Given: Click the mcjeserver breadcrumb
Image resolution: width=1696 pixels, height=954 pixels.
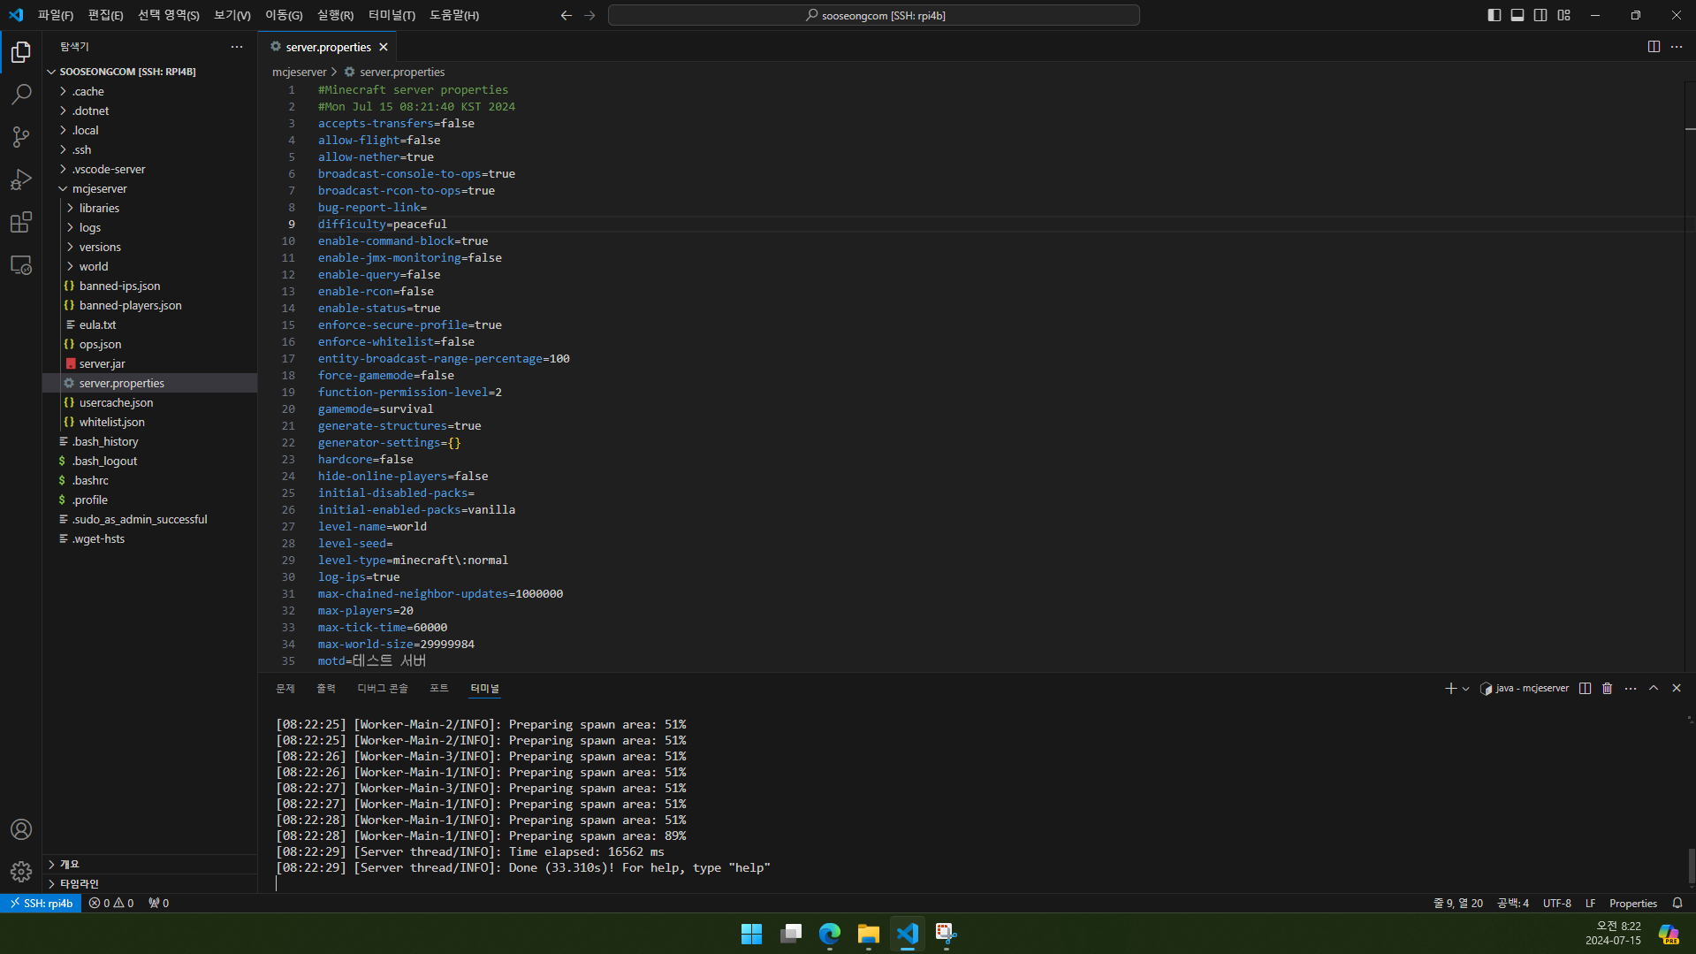Looking at the screenshot, I should pyautogui.click(x=300, y=73).
